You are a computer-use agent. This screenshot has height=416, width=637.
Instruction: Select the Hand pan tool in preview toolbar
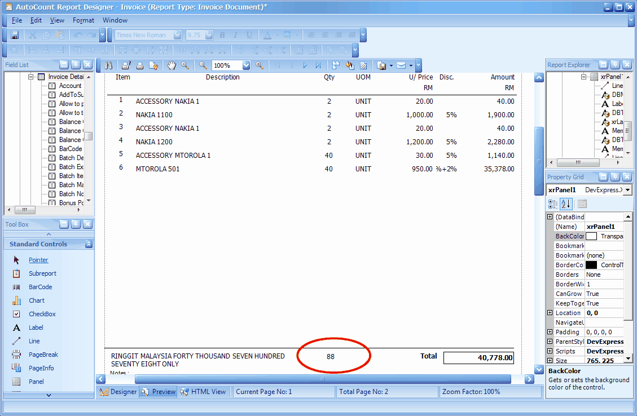tap(172, 65)
